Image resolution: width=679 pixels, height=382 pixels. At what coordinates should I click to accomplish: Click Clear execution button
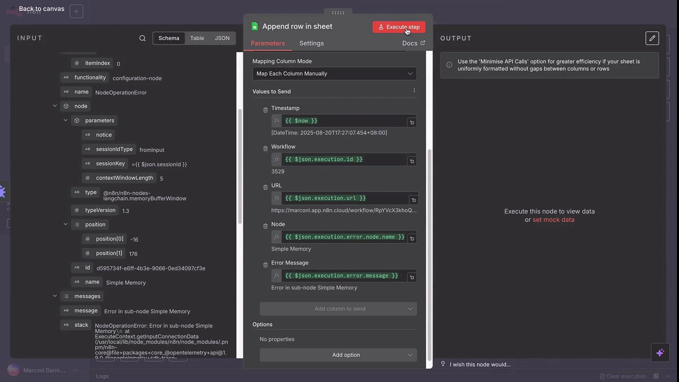point(623,376)
